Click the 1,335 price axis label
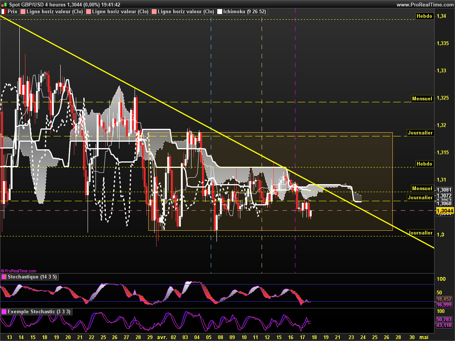 [x=443, y=44]
